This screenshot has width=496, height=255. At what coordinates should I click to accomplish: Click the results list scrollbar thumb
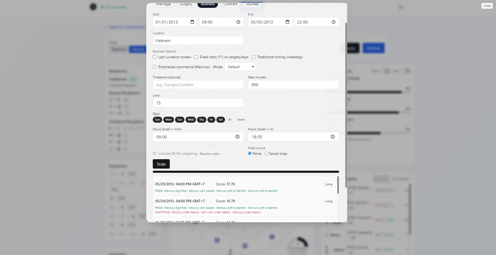click(338, 185)
